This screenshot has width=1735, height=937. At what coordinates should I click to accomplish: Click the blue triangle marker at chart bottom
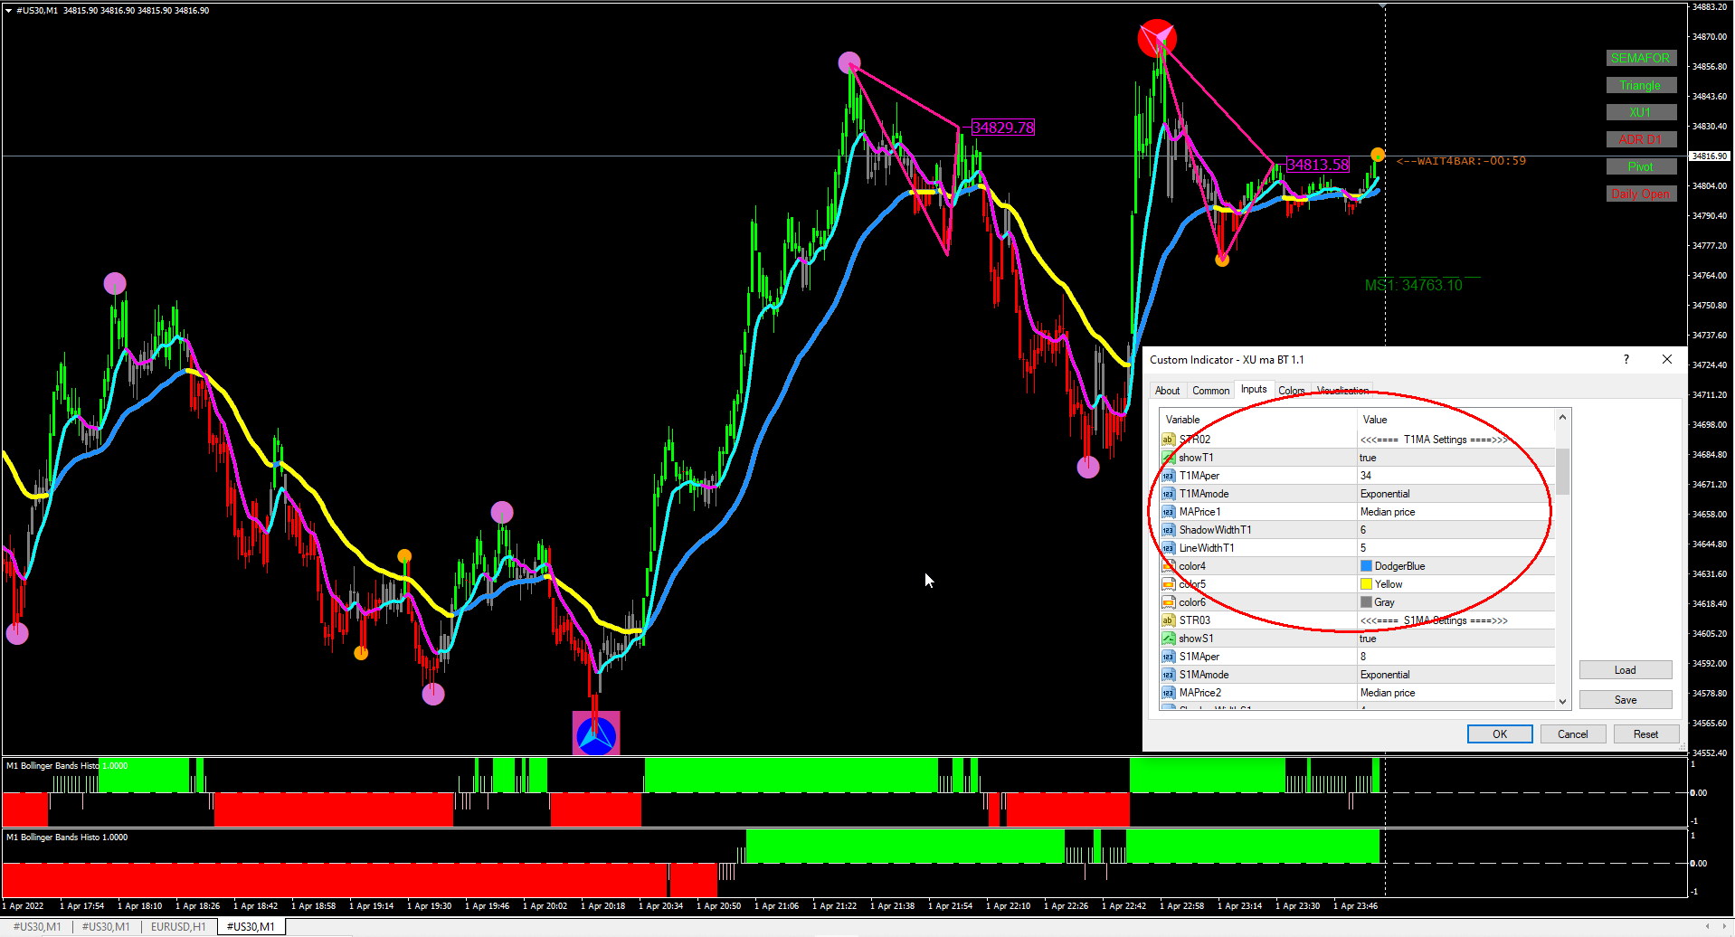click(596, 734)
